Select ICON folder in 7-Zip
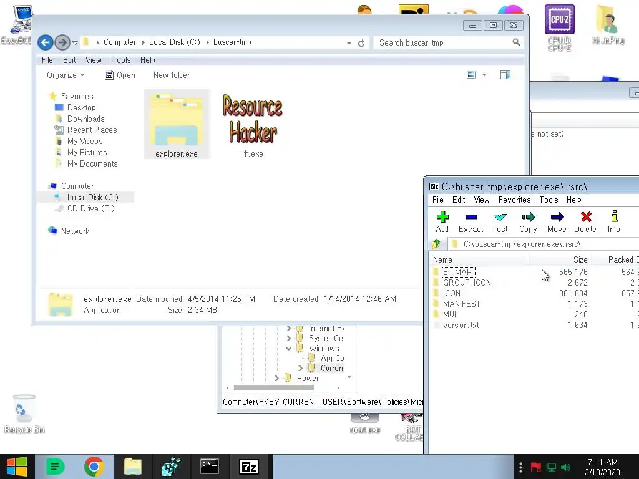The height and width of the screenshot is (479, 639). coord(452,293)
